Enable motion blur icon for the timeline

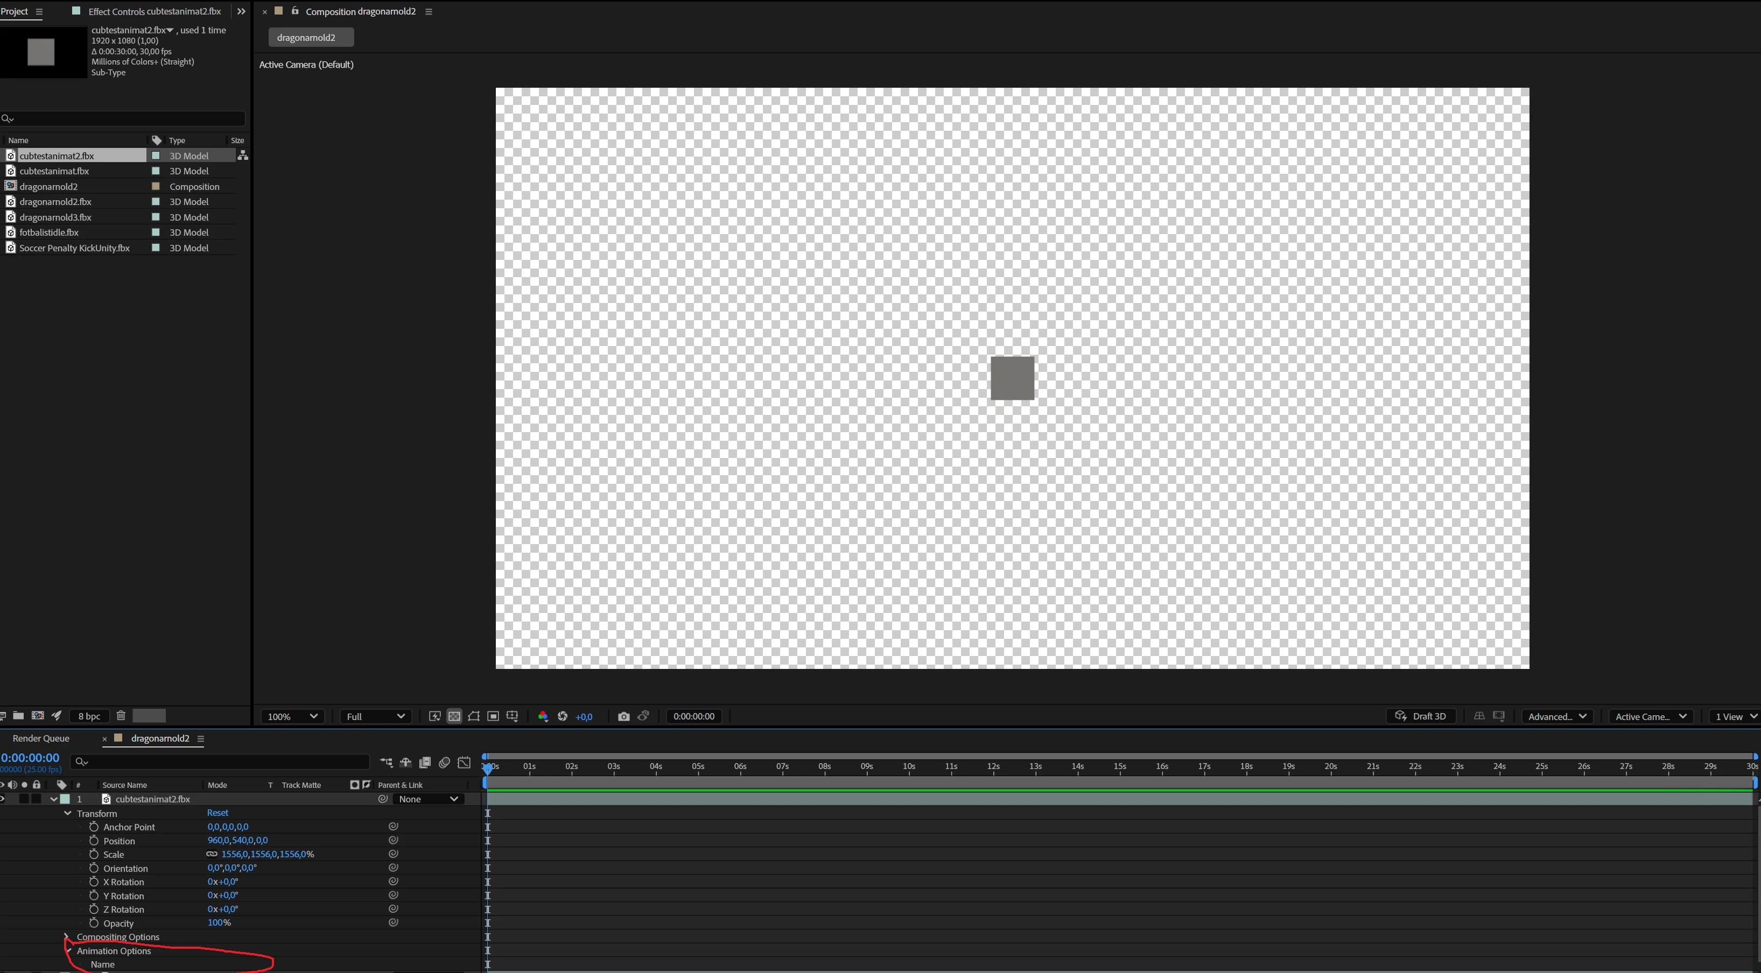pos(444,763)
